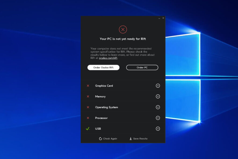This screenshot has width=238, height=159.
Task: Click the Order Oculus Rift button
Action: click(103, 67)
